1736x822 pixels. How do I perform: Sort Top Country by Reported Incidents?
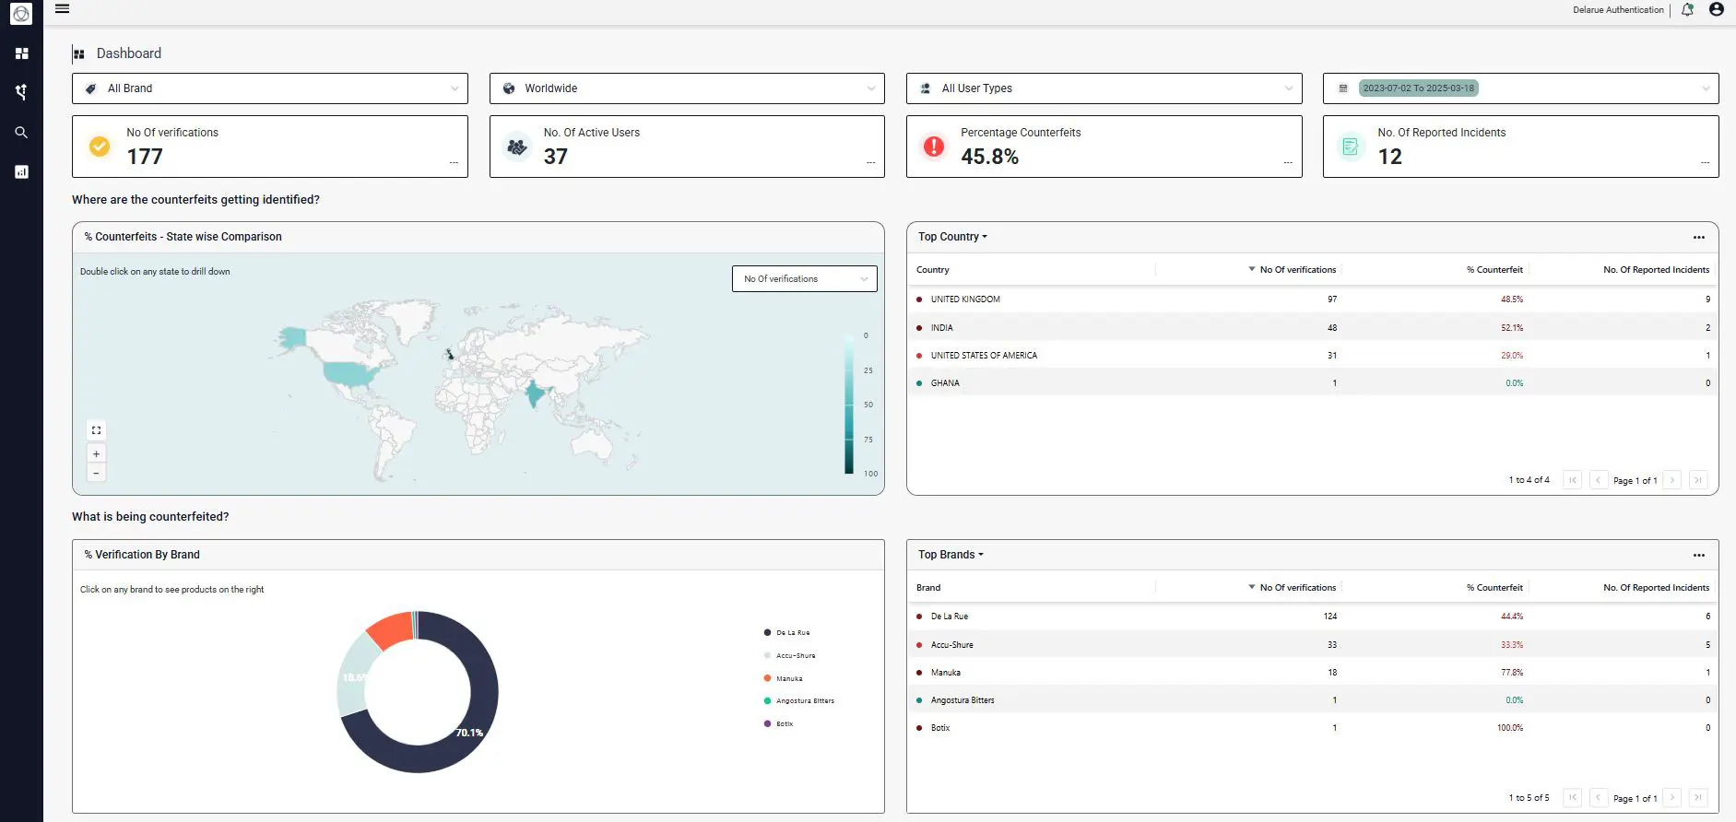pos(1656,270)
